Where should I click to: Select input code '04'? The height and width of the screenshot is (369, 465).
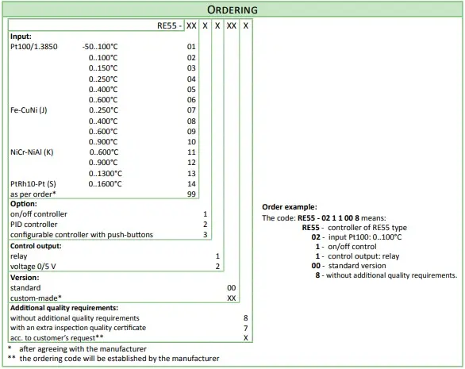[191, 79]
